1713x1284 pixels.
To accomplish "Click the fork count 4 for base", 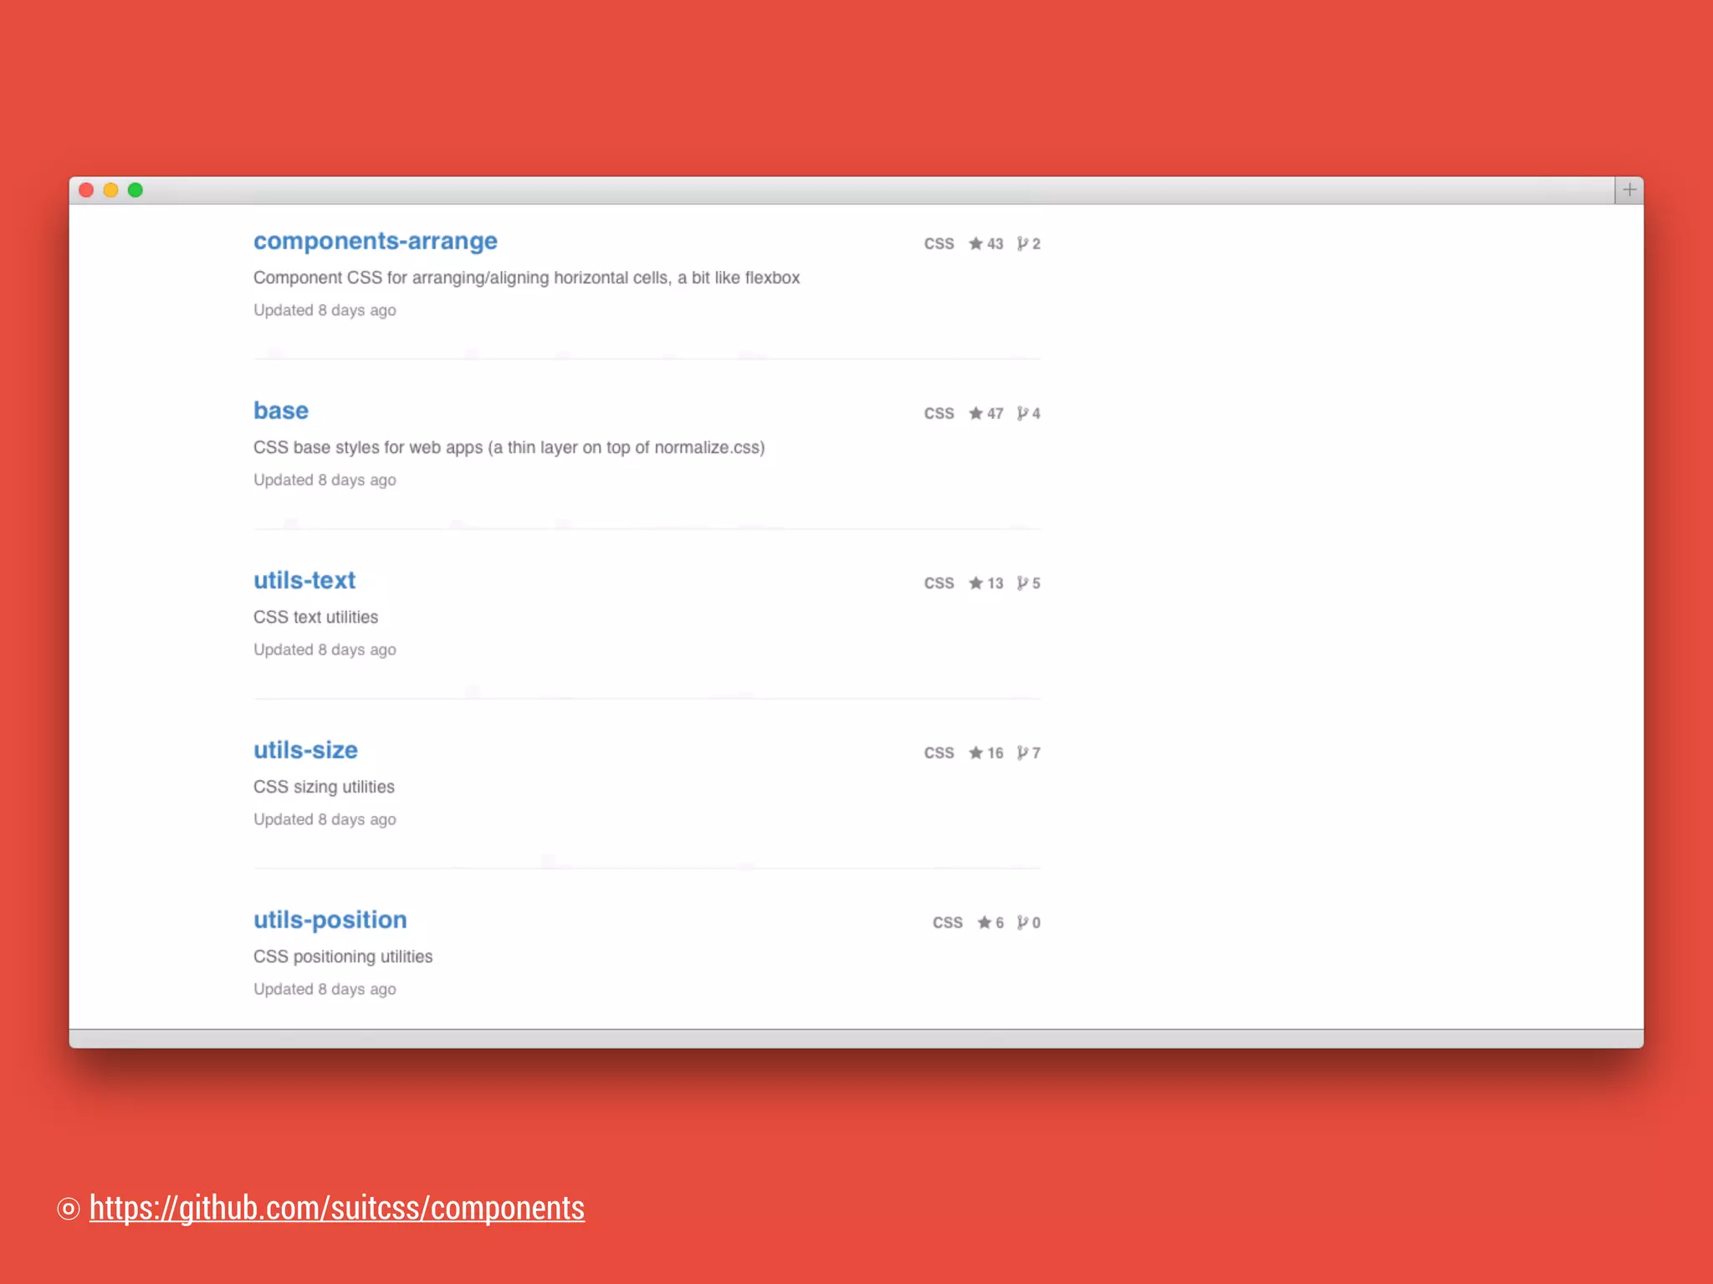I will pos(1029,414).
